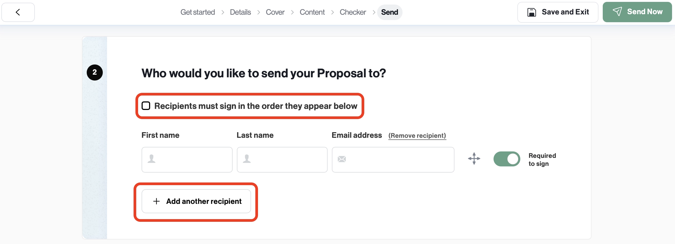Click the Remove recipient link
The image size is (675, 244).
(417, 135)
